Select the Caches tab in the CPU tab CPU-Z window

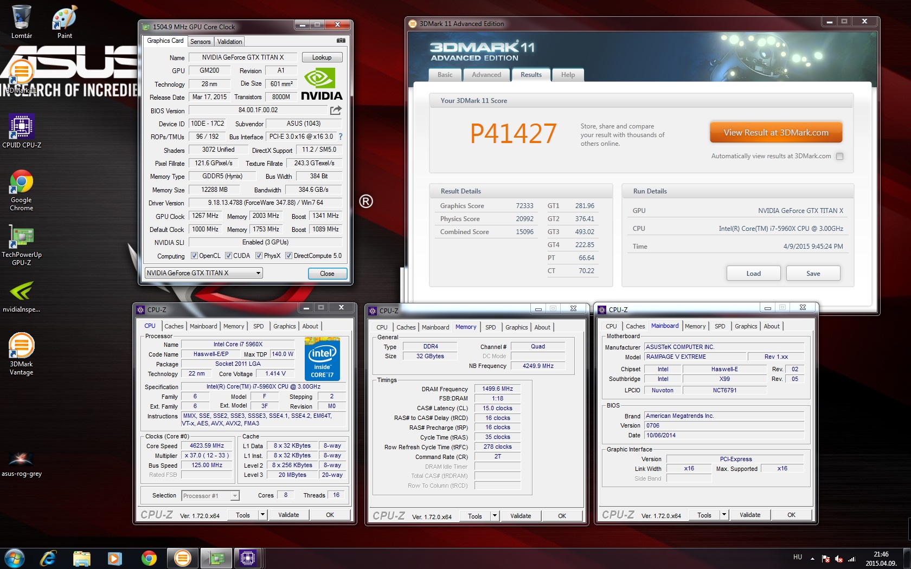point(174,326)
